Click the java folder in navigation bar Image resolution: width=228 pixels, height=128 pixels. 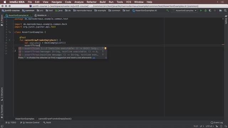point(59,10)
